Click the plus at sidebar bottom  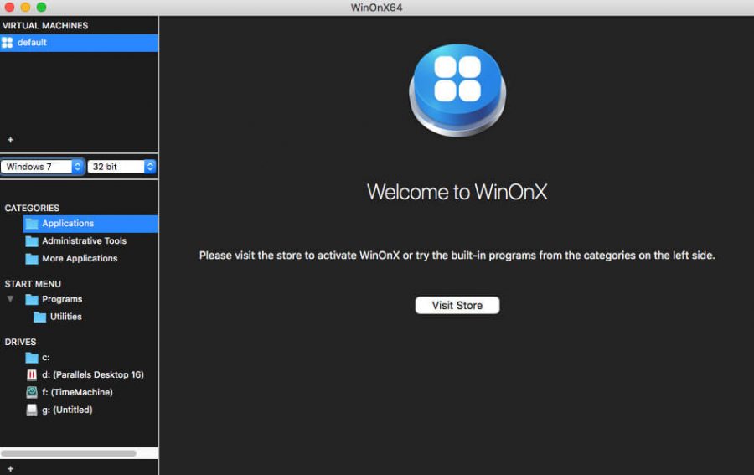coord(10,468)
